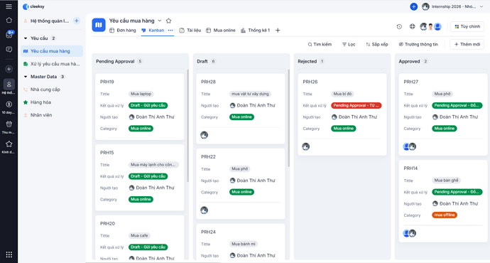Open the Internship 2026 account dropdown

click(452, 6)
